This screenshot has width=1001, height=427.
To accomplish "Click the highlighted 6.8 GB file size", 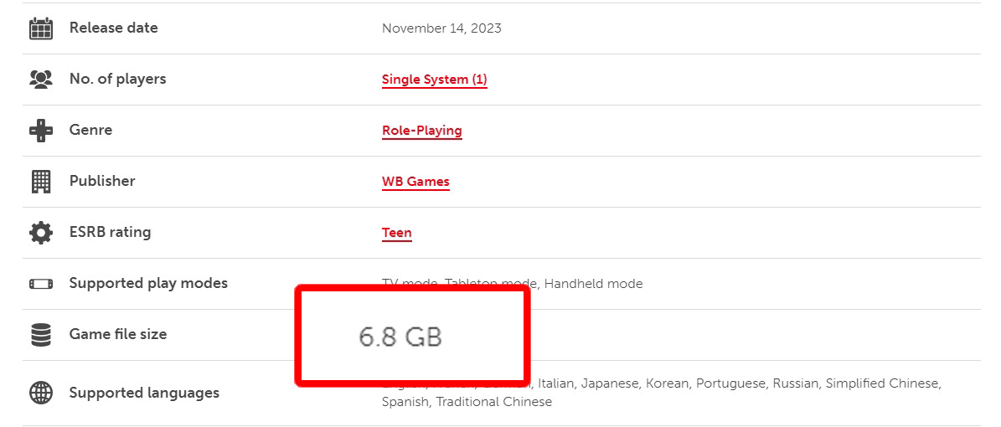I will pos(400,337).
